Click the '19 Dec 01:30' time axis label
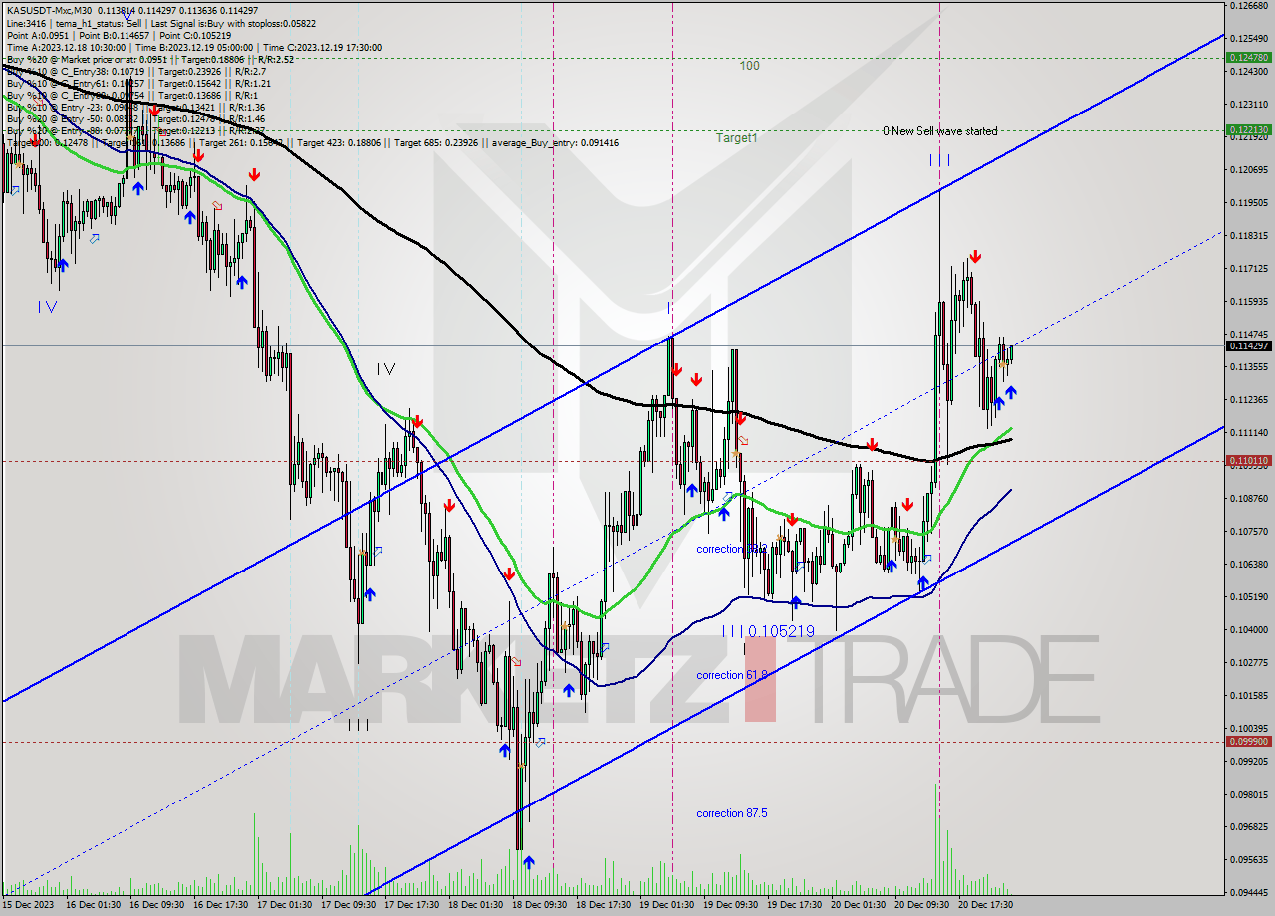This screenshot has height=916, width=1275. 669,905
